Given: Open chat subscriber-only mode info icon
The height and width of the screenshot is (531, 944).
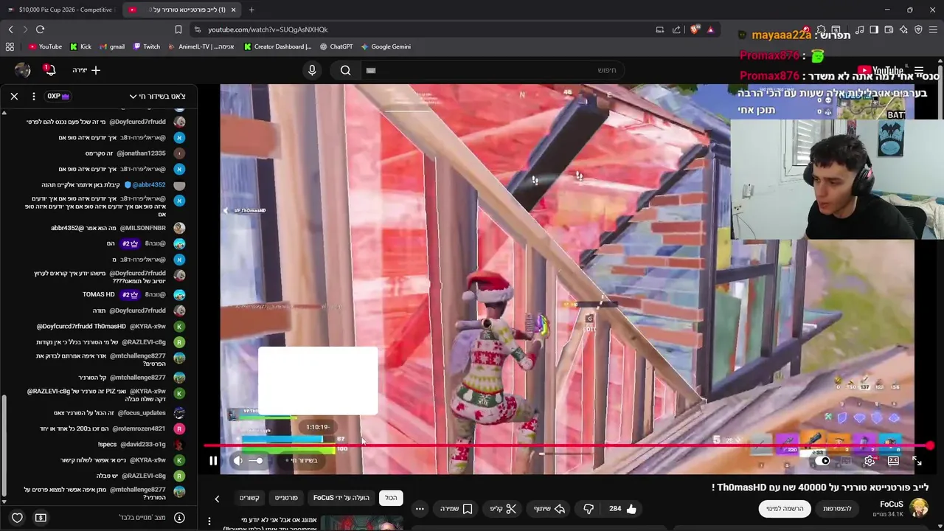Looking at the screenshot, I should (x=179, y=518).
